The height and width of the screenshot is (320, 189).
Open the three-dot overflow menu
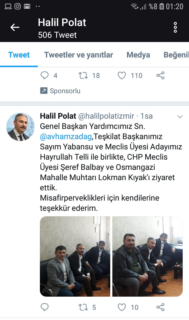175,27
